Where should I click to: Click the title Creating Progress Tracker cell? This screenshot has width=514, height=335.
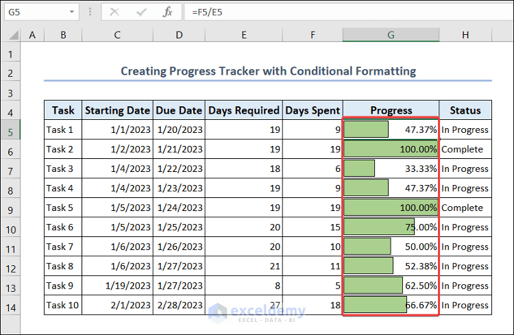(x=268, y=71)
